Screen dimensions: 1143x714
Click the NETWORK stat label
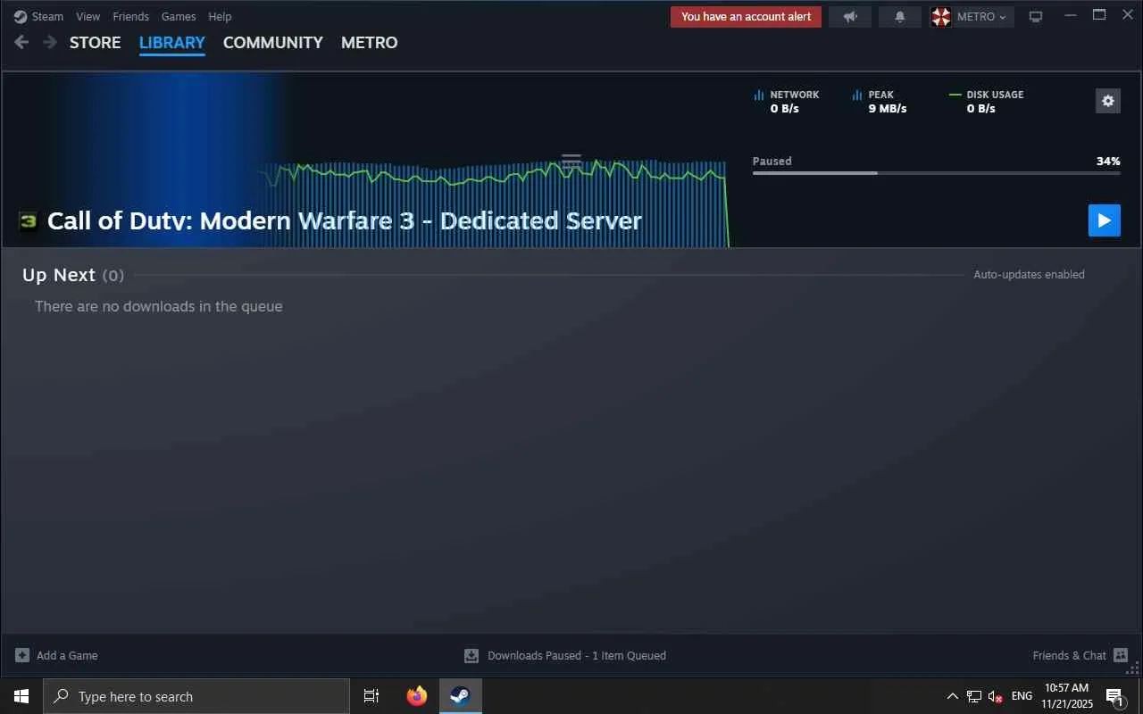pos(795,95)
